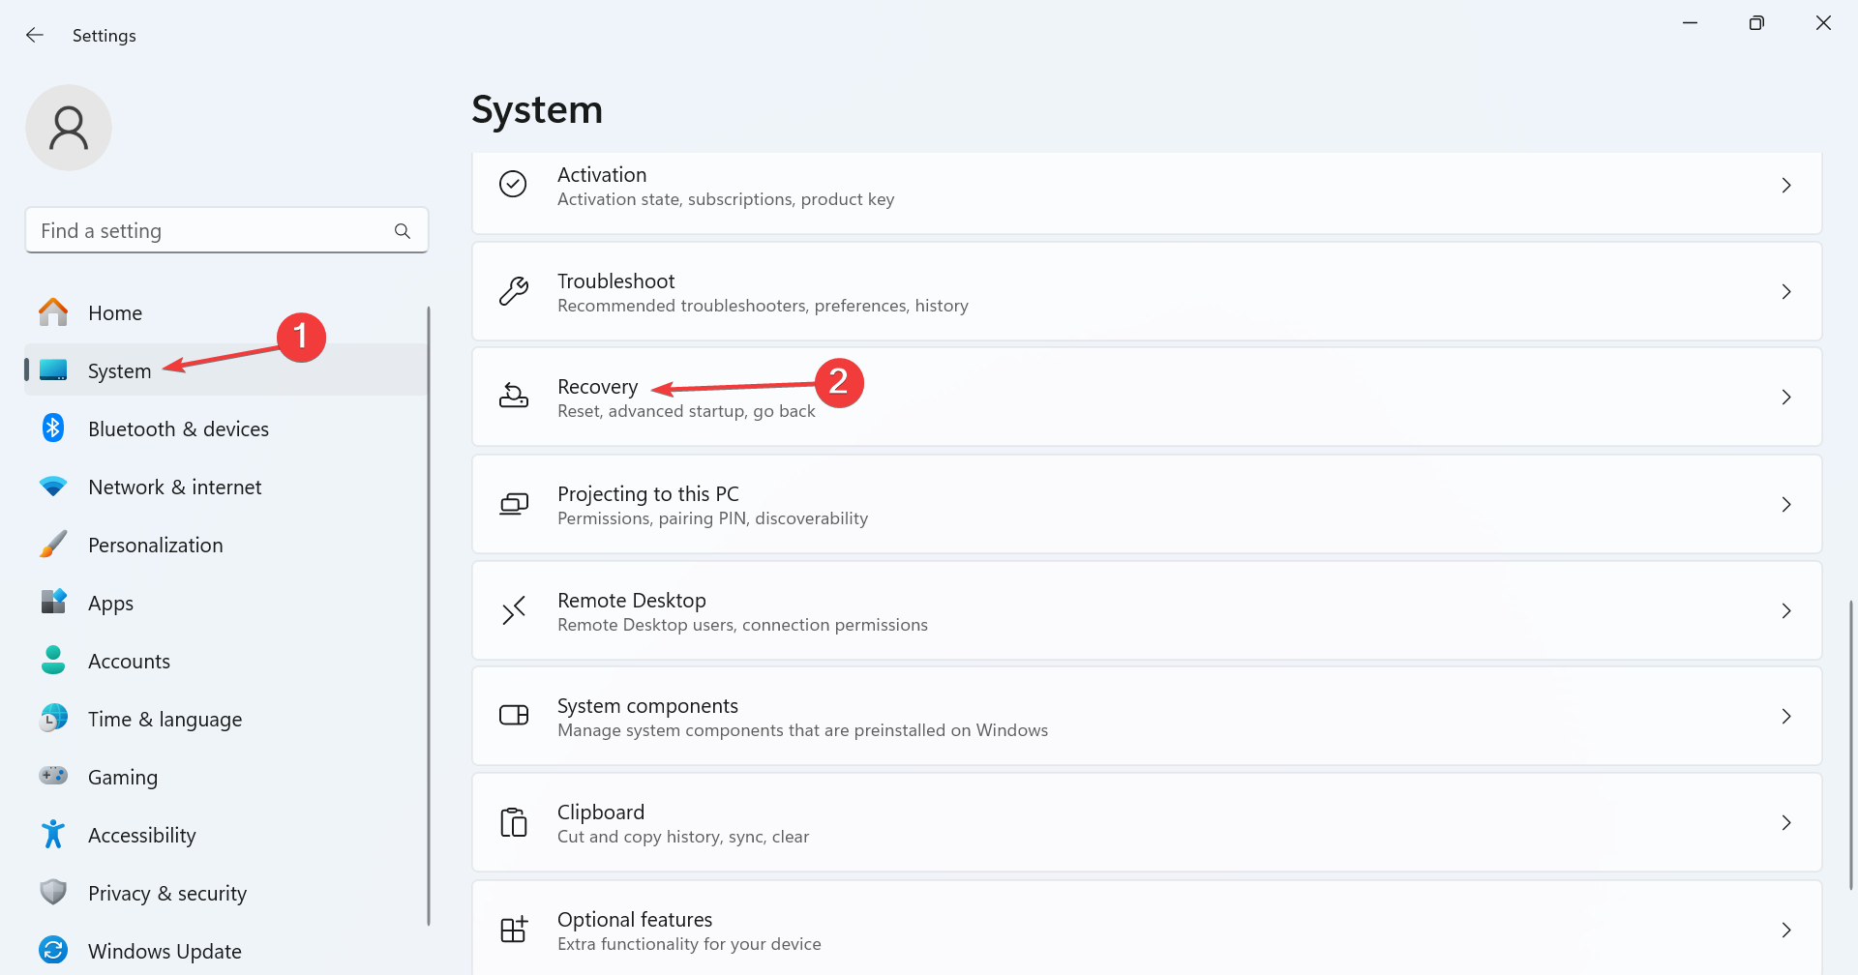The image size is (1858, 975).
Task: Click the Projecting to this PC icon
Action: [x=513, y=504]
